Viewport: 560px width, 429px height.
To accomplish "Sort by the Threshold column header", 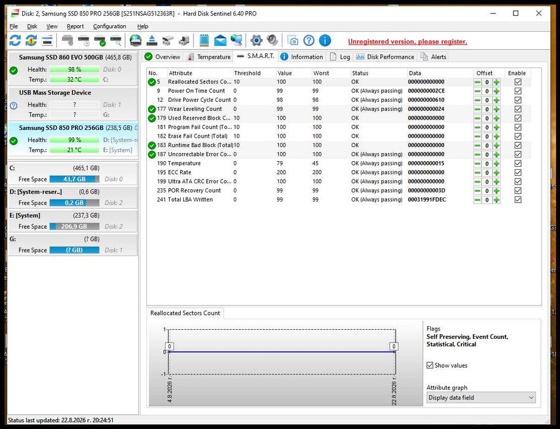I will pos(254,73).
